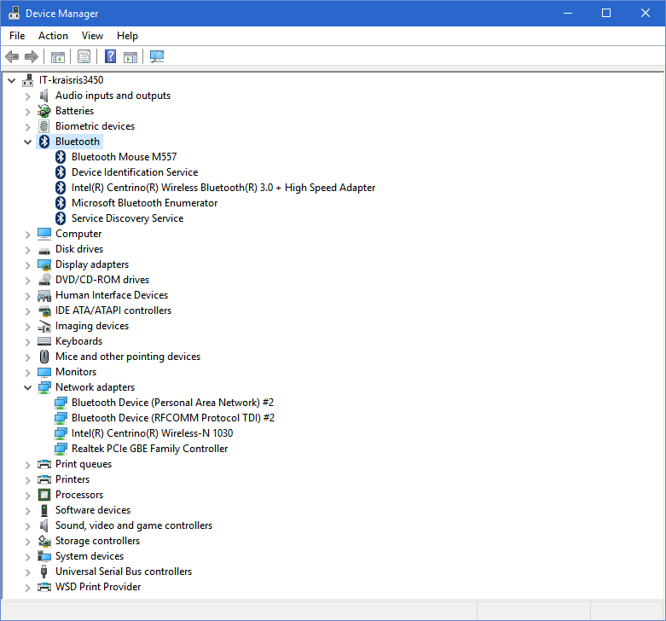
Task: Expand Audio inputs and outputs
Action: (x=28, y=96)
